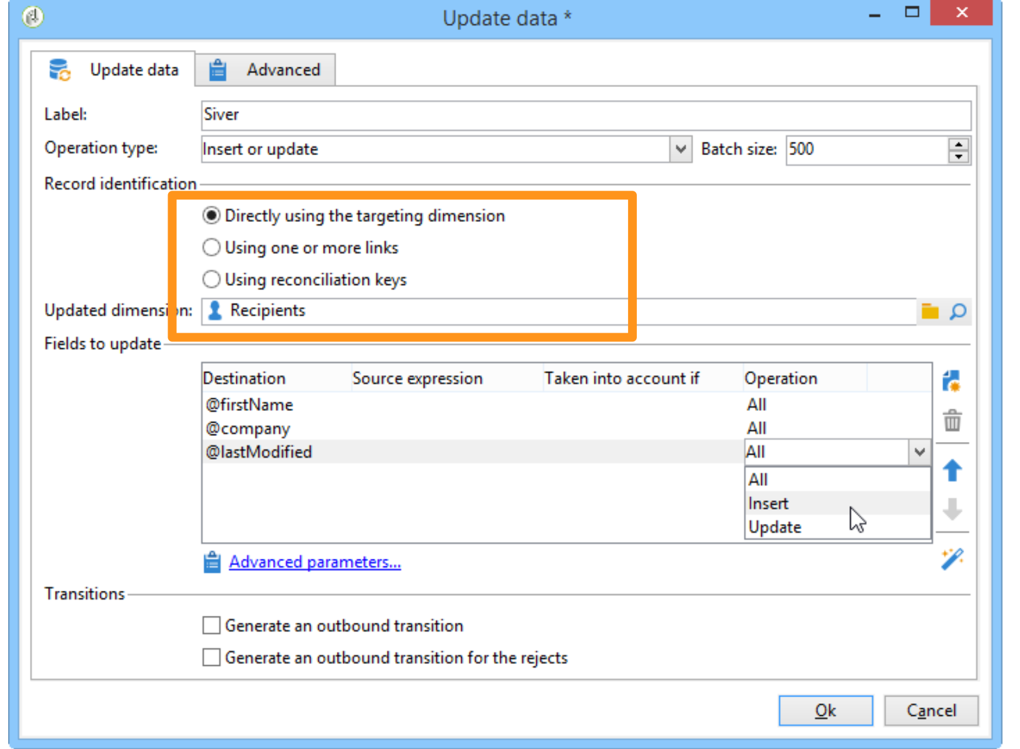Open Advanced parameters
1020x749 pixels.
(315, 561)
